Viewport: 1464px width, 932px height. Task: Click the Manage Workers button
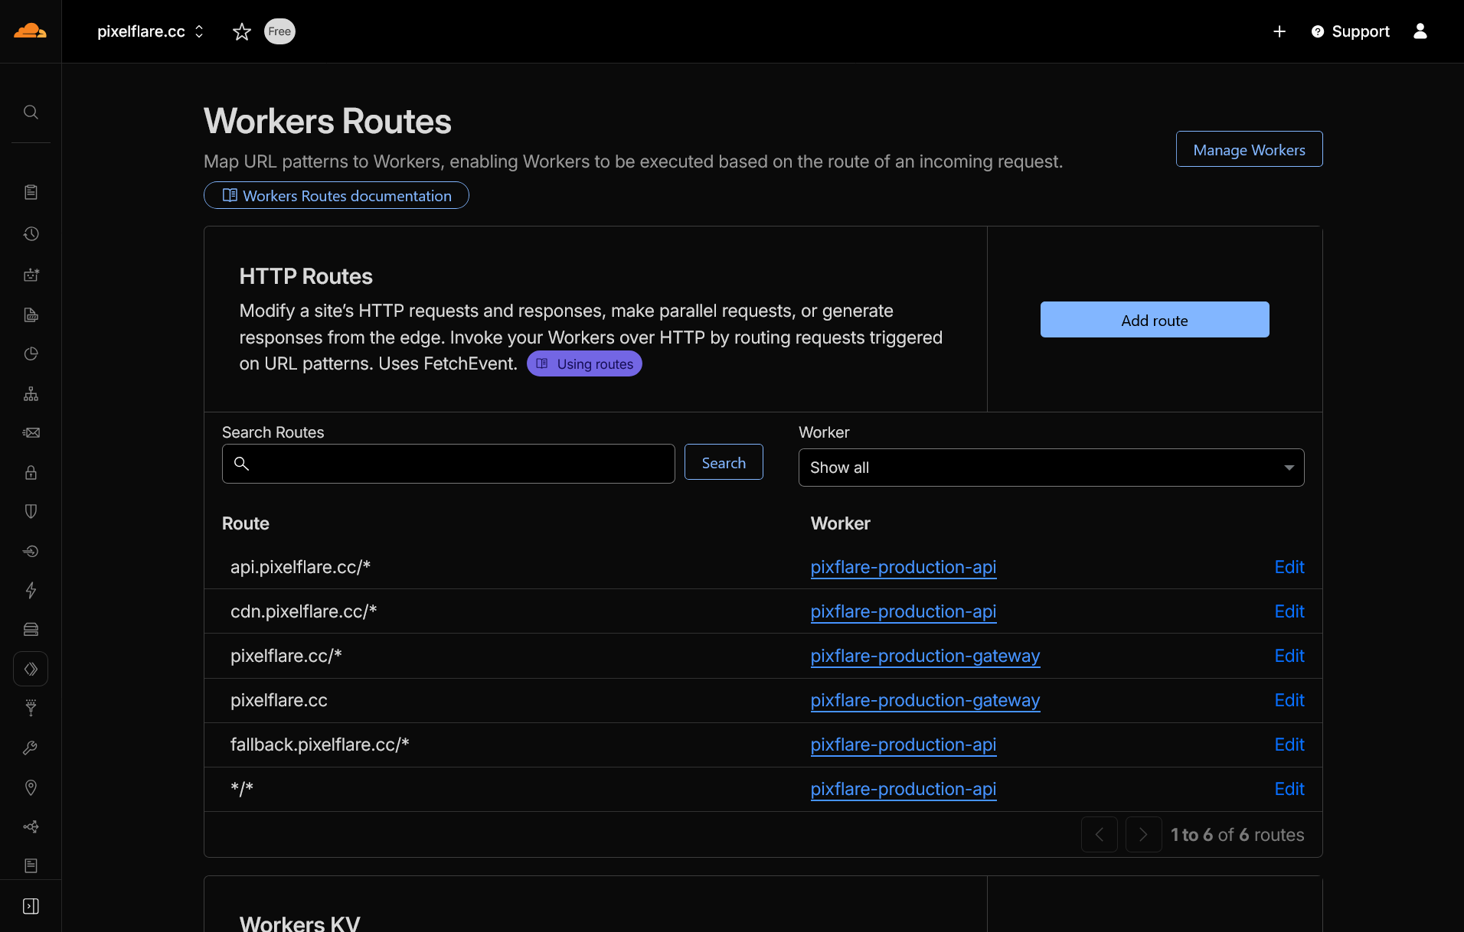[1249, 149]
